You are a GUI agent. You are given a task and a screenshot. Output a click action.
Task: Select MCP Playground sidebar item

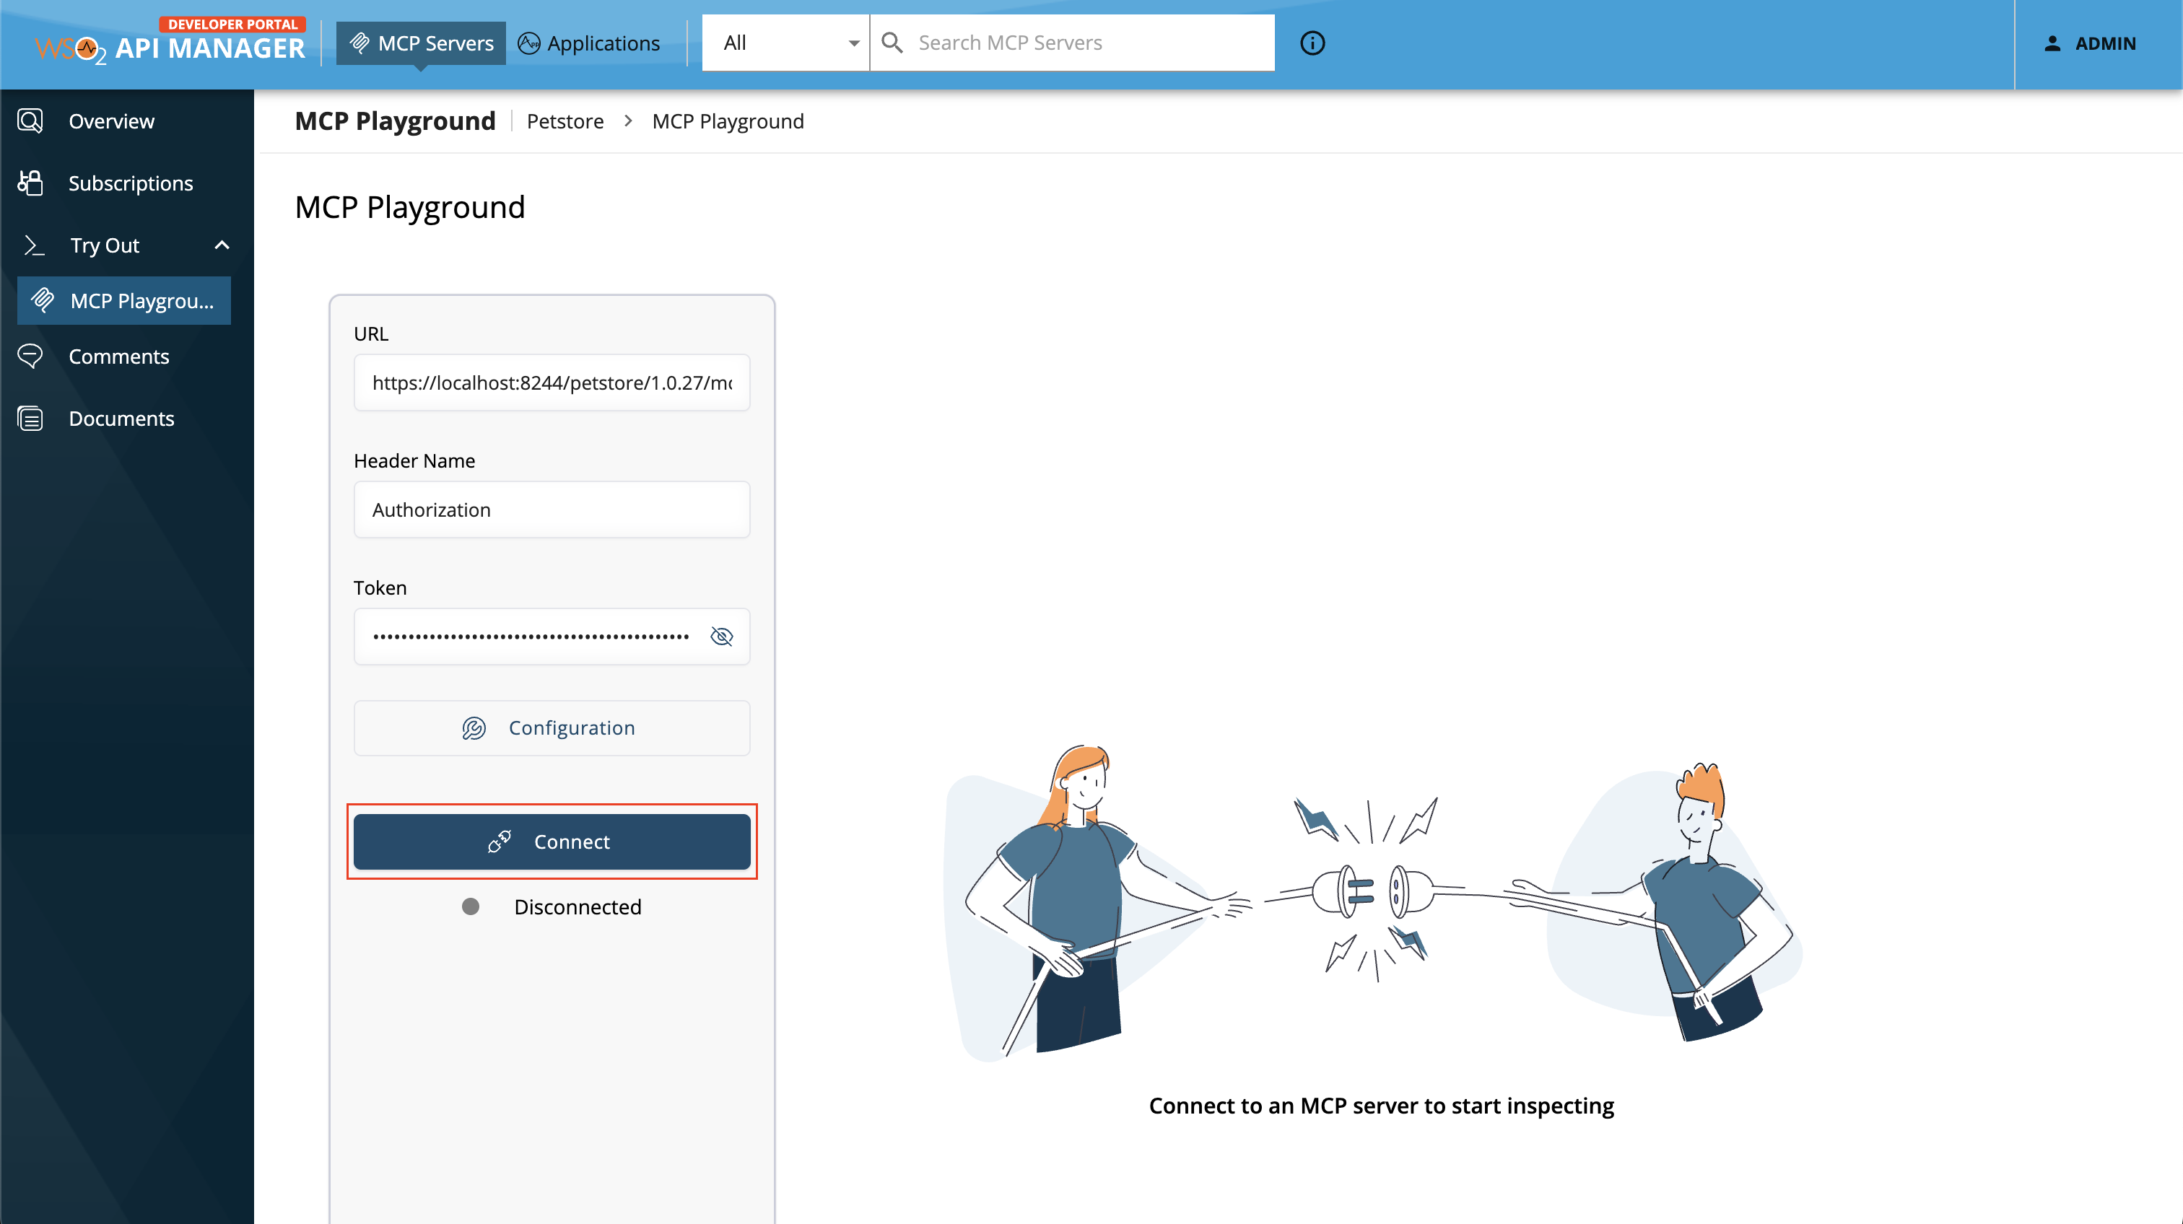125,301
